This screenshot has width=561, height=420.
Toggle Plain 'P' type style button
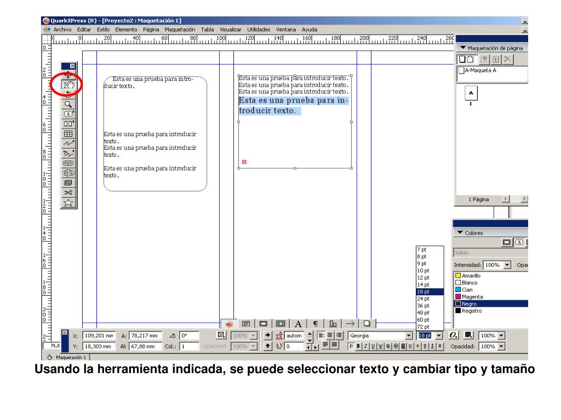tap(351, 346)
